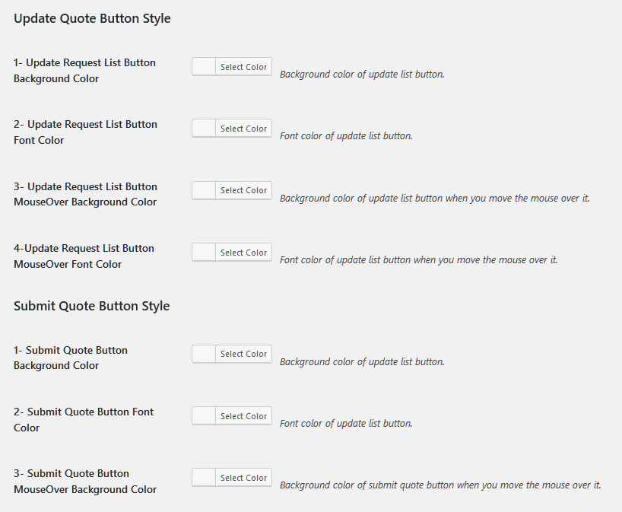Open the swatch for Update Request List Button Font Color
Viewport: 622px width, 512px height.
[x=204, y=129]
